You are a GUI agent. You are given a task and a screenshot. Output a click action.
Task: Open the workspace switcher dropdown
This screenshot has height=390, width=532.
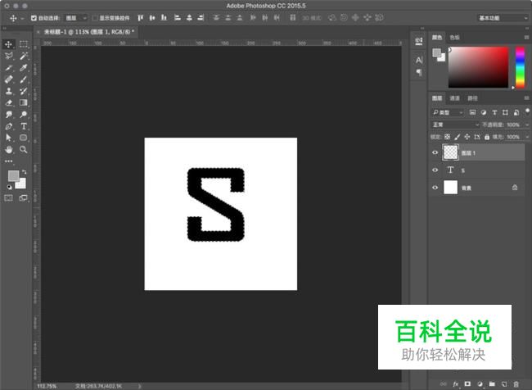tap(503, 18)
